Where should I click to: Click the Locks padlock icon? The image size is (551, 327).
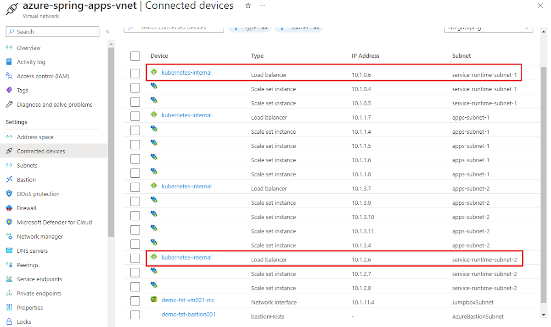pos(9,322)
